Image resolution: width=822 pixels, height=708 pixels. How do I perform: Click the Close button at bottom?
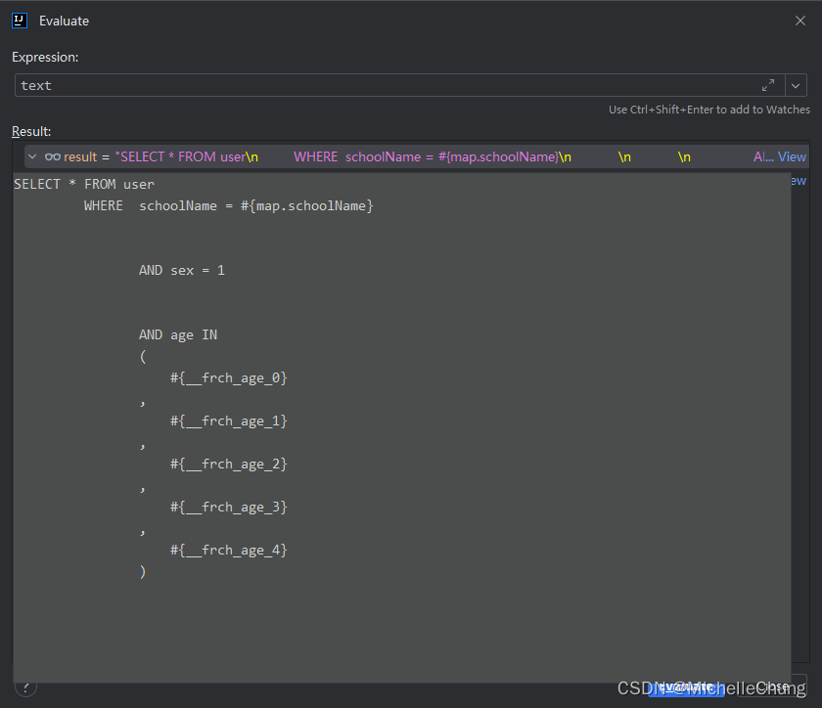coord(772,686)
